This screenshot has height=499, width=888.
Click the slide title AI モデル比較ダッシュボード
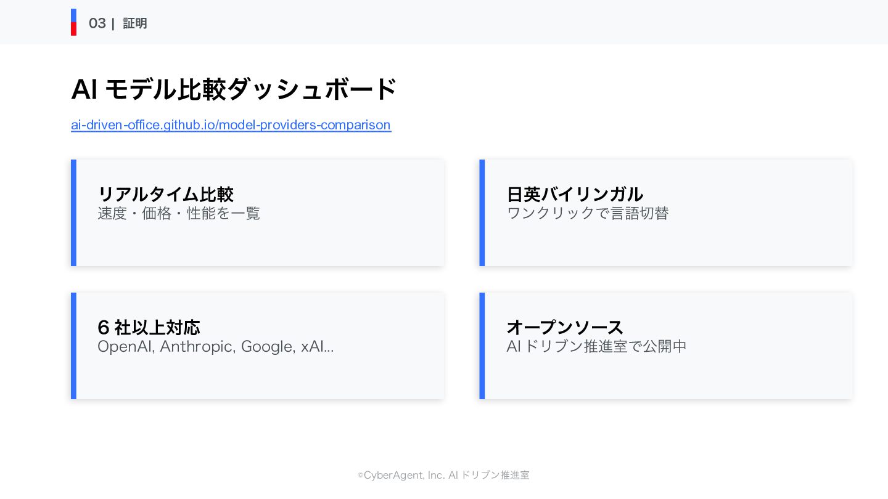point(234,90)
